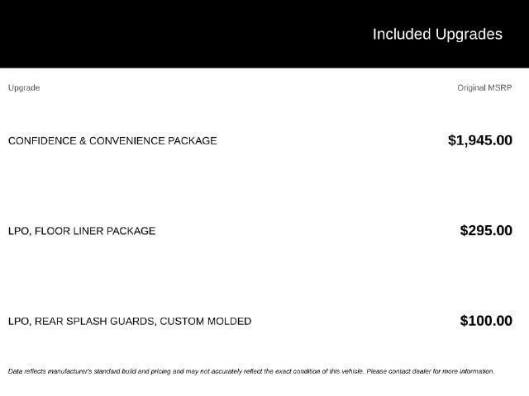Select LPO, Rear Splash Guards, Custom Molded
529x396 pixels.
pyautogui.click(x=130, y=321)
